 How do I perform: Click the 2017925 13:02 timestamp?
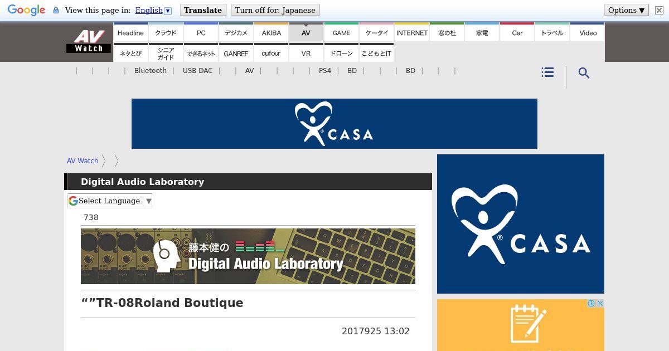(376, 331)
